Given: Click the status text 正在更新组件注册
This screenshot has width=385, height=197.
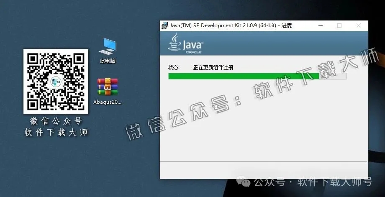Looking at the screenshot, I should coord(213,67).
